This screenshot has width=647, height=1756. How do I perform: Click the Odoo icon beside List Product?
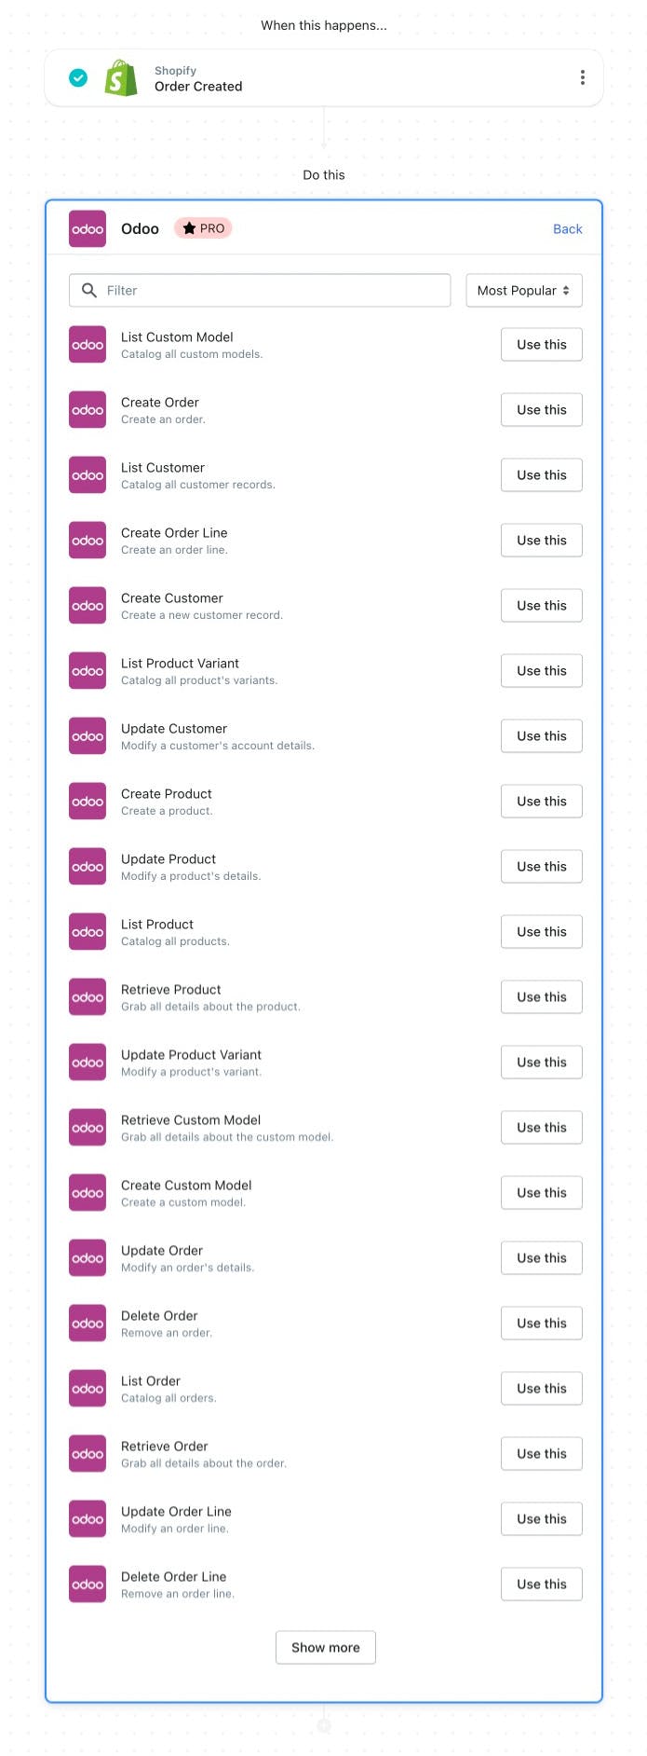click(88, 932)
